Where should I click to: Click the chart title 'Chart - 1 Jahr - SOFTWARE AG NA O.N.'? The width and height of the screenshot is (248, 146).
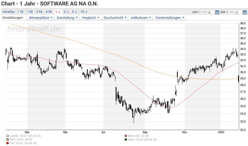click(x=50, y=4)
